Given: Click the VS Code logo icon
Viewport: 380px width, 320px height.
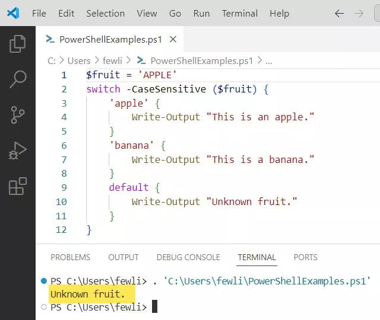Looking at the screenshot, I should click(13, 13).
